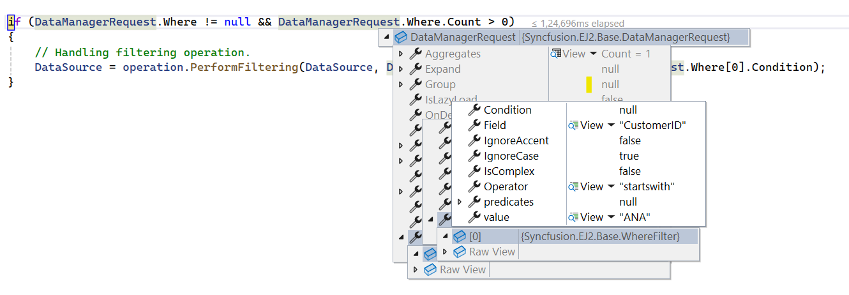849x295 pixels.
Task: Open View dropdown arrow for Field "CustomerID"
Action: click(x=611, y=126)
